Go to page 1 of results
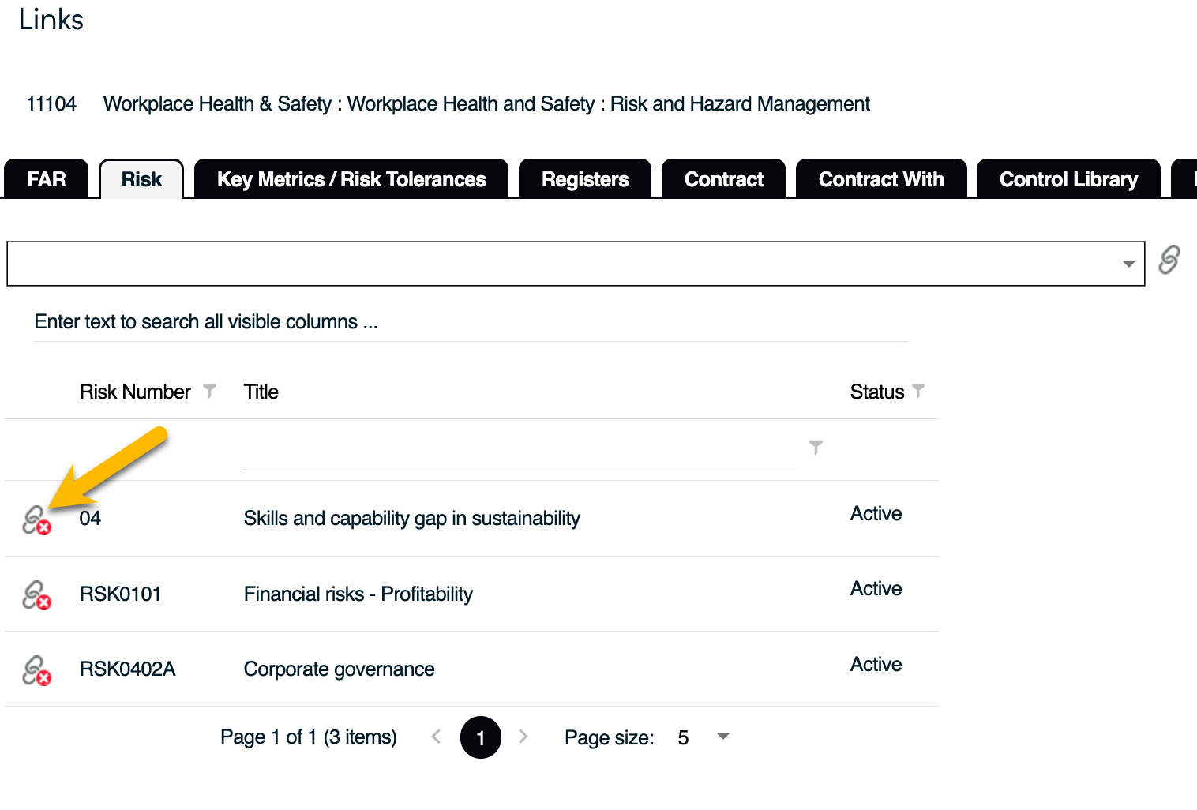This screenshot has height=810, width=1197. 481,737
